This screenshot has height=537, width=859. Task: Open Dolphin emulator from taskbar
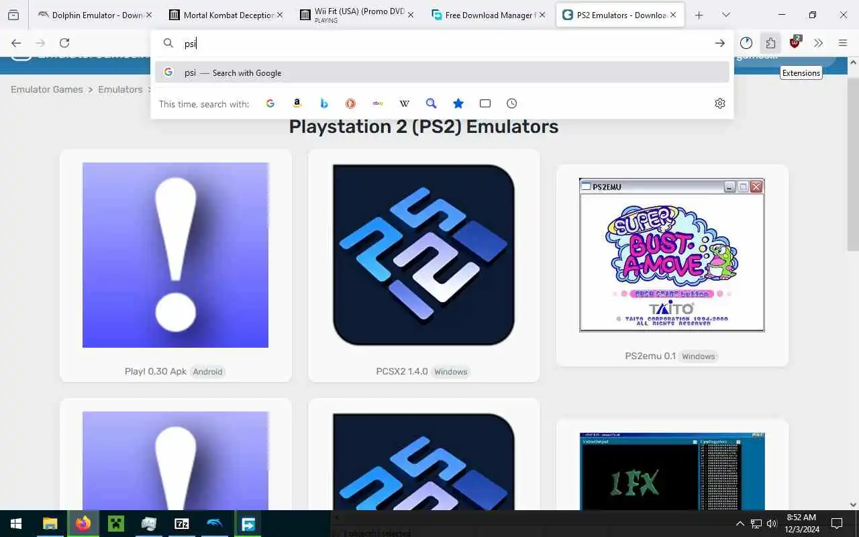click(215, 524)
